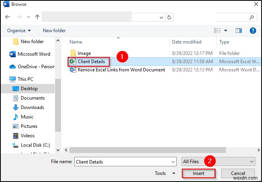Select Local Disk (C:) in sidebar

pyautogui.click(x=31, y=145)
